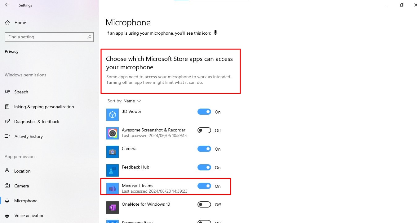The image size is (417, 223).
Task: Click the OneNote for Windows 10 icon
Action: (x=113, y=208)
